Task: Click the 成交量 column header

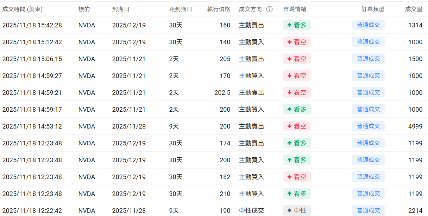Action: point(414,9)
